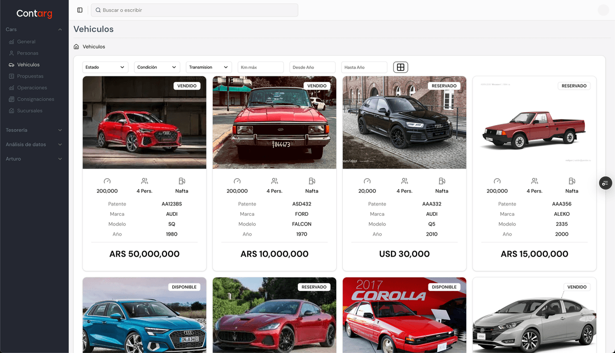Open the Ford Falcon photo
This screenshot has height=353, width=615.
click(x=275, y=122)
